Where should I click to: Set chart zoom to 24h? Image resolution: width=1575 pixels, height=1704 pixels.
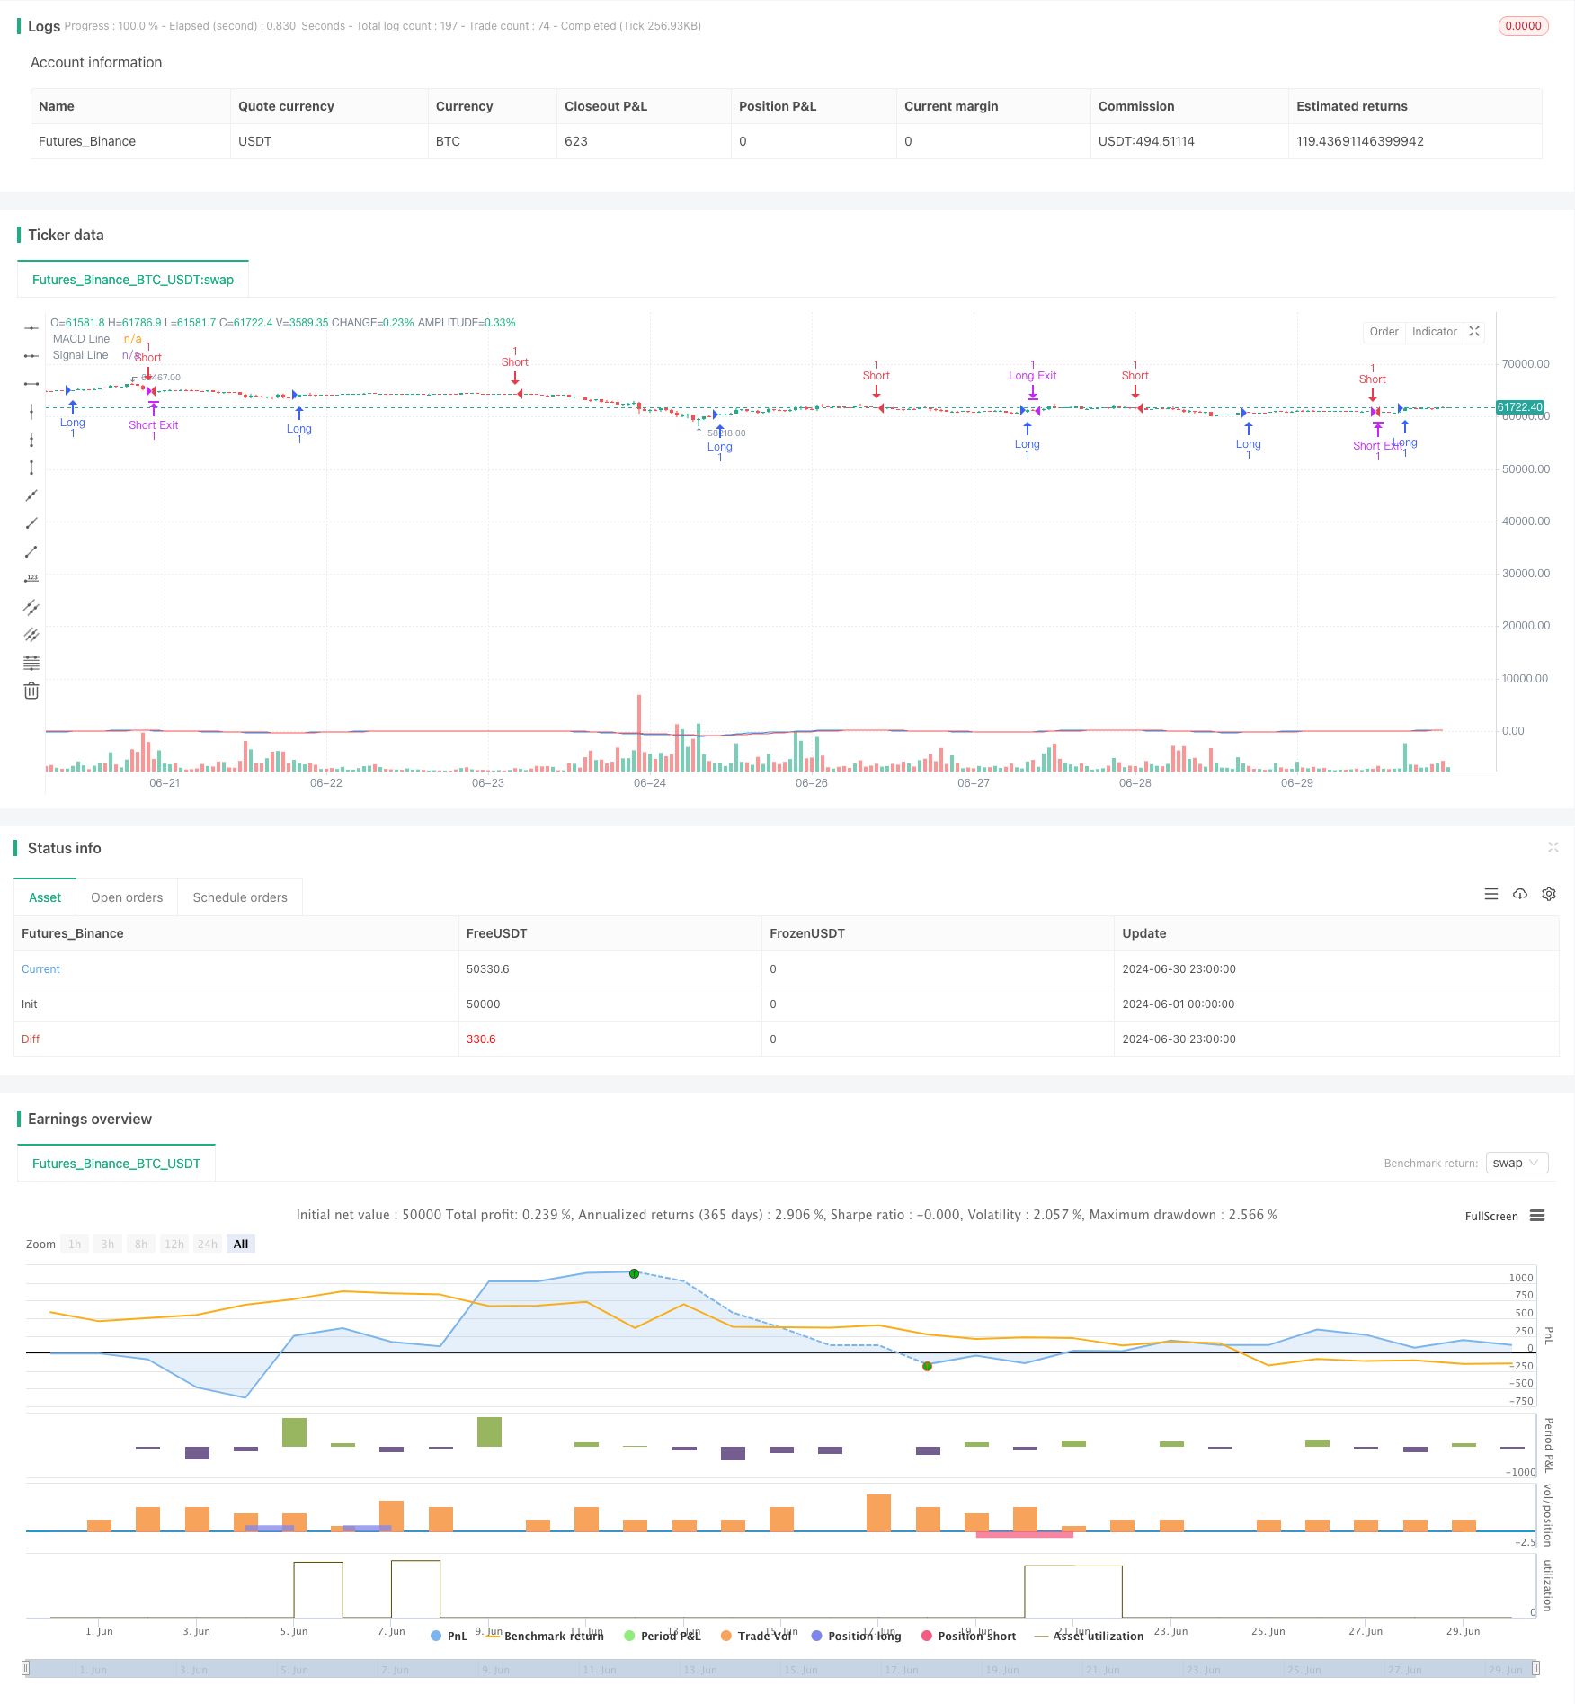[x=208, y=1244]
